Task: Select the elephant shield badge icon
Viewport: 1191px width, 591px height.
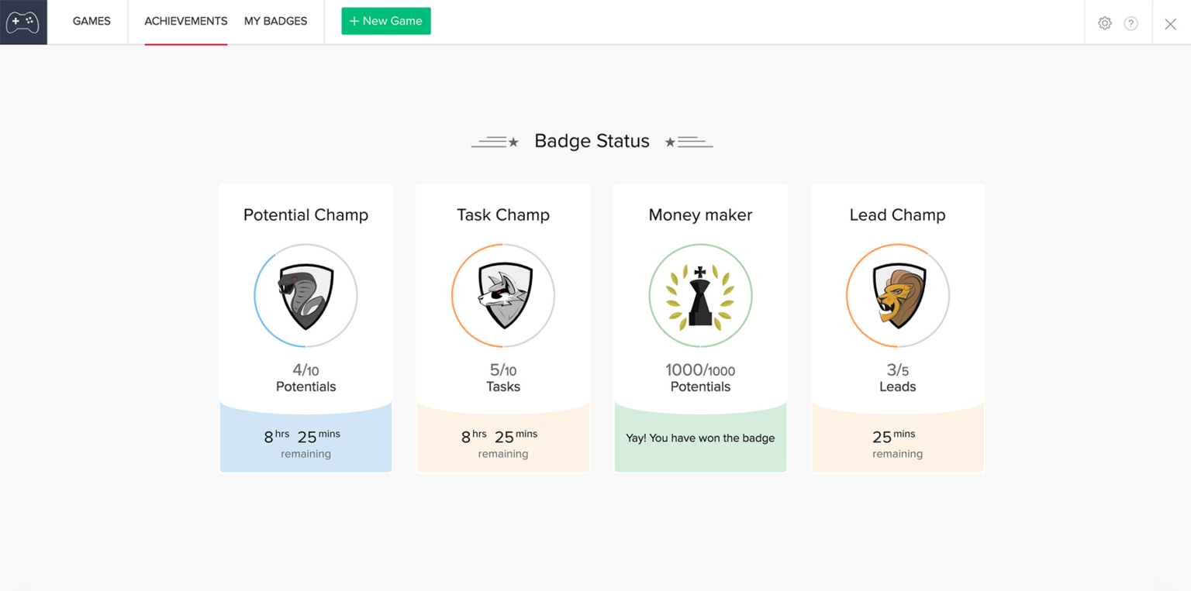Action: (x=306, y=295)
